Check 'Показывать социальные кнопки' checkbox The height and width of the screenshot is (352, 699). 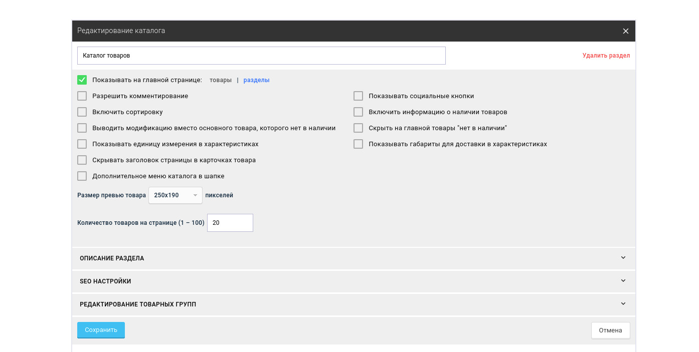coord(358,96)
